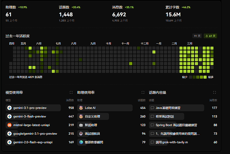Screen dimensions: 230x154
Task: Click the Gemini icon in the 958-message row
Action: tap(10, 108)
